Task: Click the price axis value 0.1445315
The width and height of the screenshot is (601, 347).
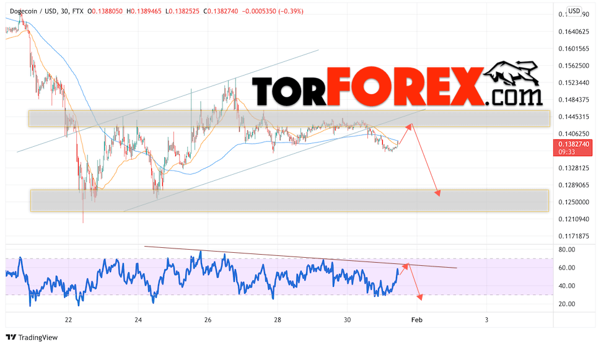Action: click(574, 116)
